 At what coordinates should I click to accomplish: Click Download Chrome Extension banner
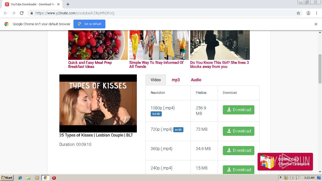pyautogui.click(x=285, y=162)
